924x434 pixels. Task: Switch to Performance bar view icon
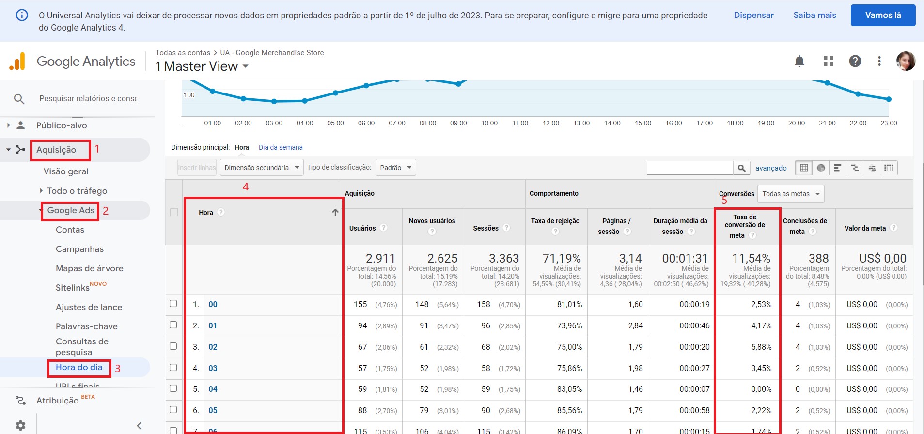[x=838, y=168]
